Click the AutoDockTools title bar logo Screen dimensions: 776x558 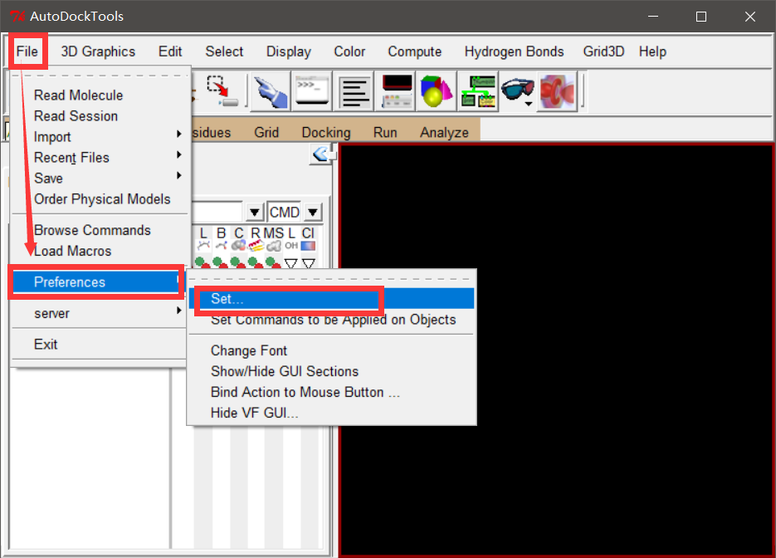click(x=17, y=17)
